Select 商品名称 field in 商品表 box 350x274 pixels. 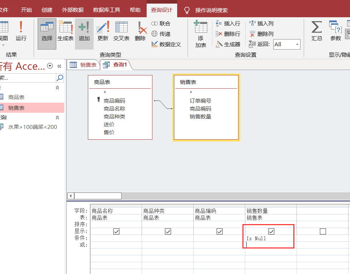[114, 108]
